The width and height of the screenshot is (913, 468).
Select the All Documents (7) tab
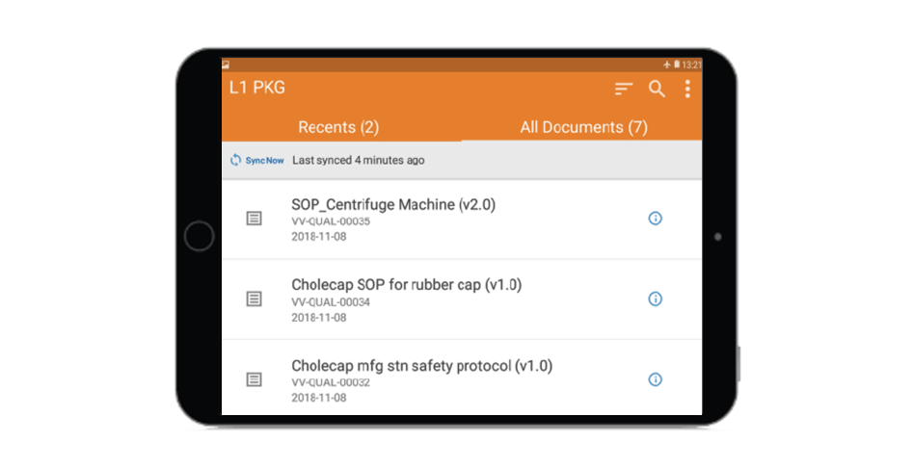click(583, 127)
